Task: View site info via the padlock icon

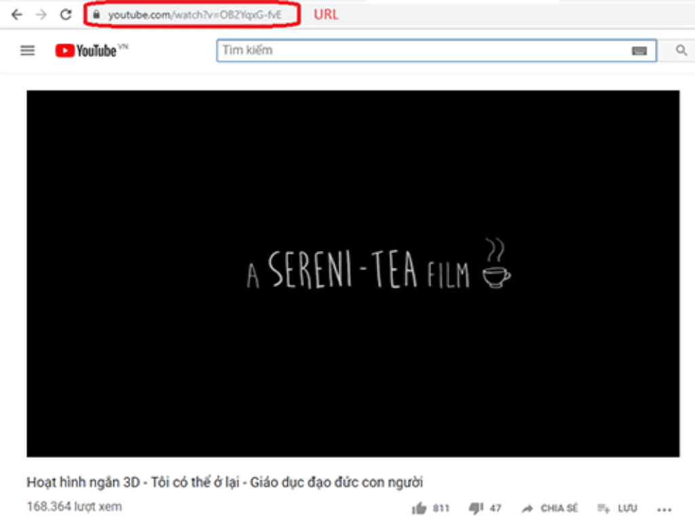Action: (97, 14)
